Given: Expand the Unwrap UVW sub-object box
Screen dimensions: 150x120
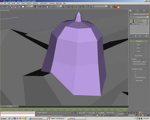Looking at the screenshot, I should pyautogui.click(x=133, y=20).
